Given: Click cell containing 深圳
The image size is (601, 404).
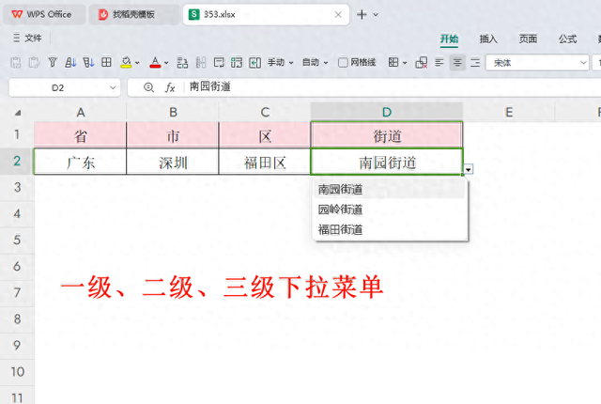Looking at the screenshot, I should coord(173,162).
